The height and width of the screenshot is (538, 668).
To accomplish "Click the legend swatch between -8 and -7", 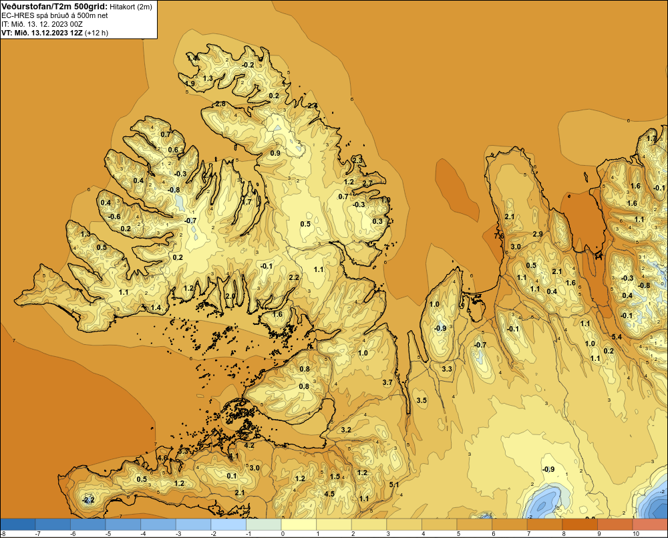I will (x=18, y=524).
